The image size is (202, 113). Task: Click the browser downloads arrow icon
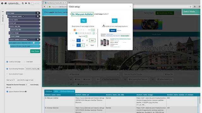pos(195,7)
